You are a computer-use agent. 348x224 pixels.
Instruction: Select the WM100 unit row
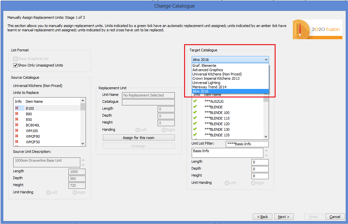47,131
